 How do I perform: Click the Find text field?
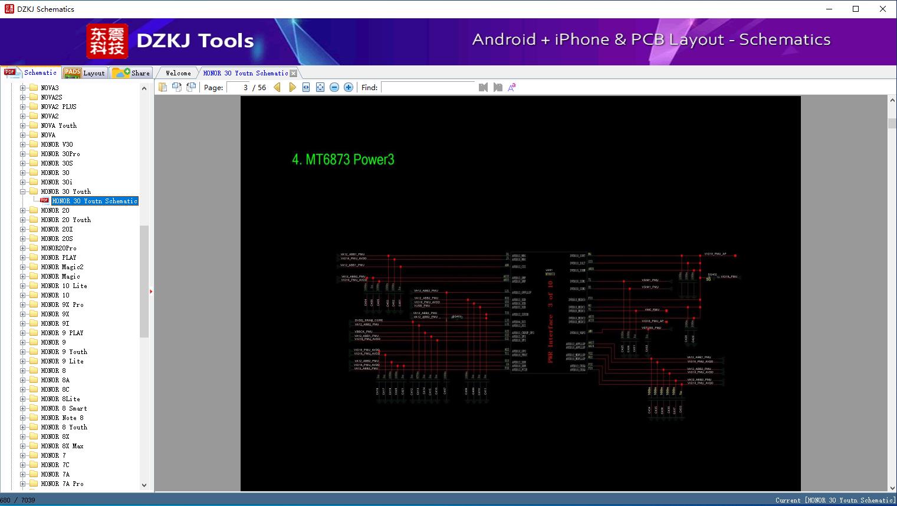[x=428, y=87]
